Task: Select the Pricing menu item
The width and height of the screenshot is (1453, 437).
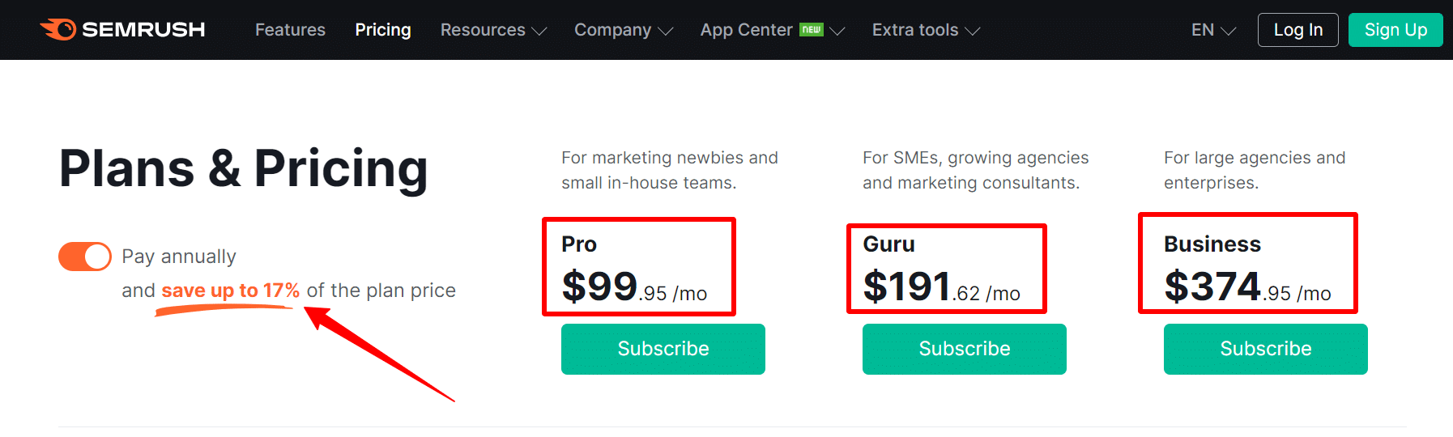Action: (x=383, y=30)
